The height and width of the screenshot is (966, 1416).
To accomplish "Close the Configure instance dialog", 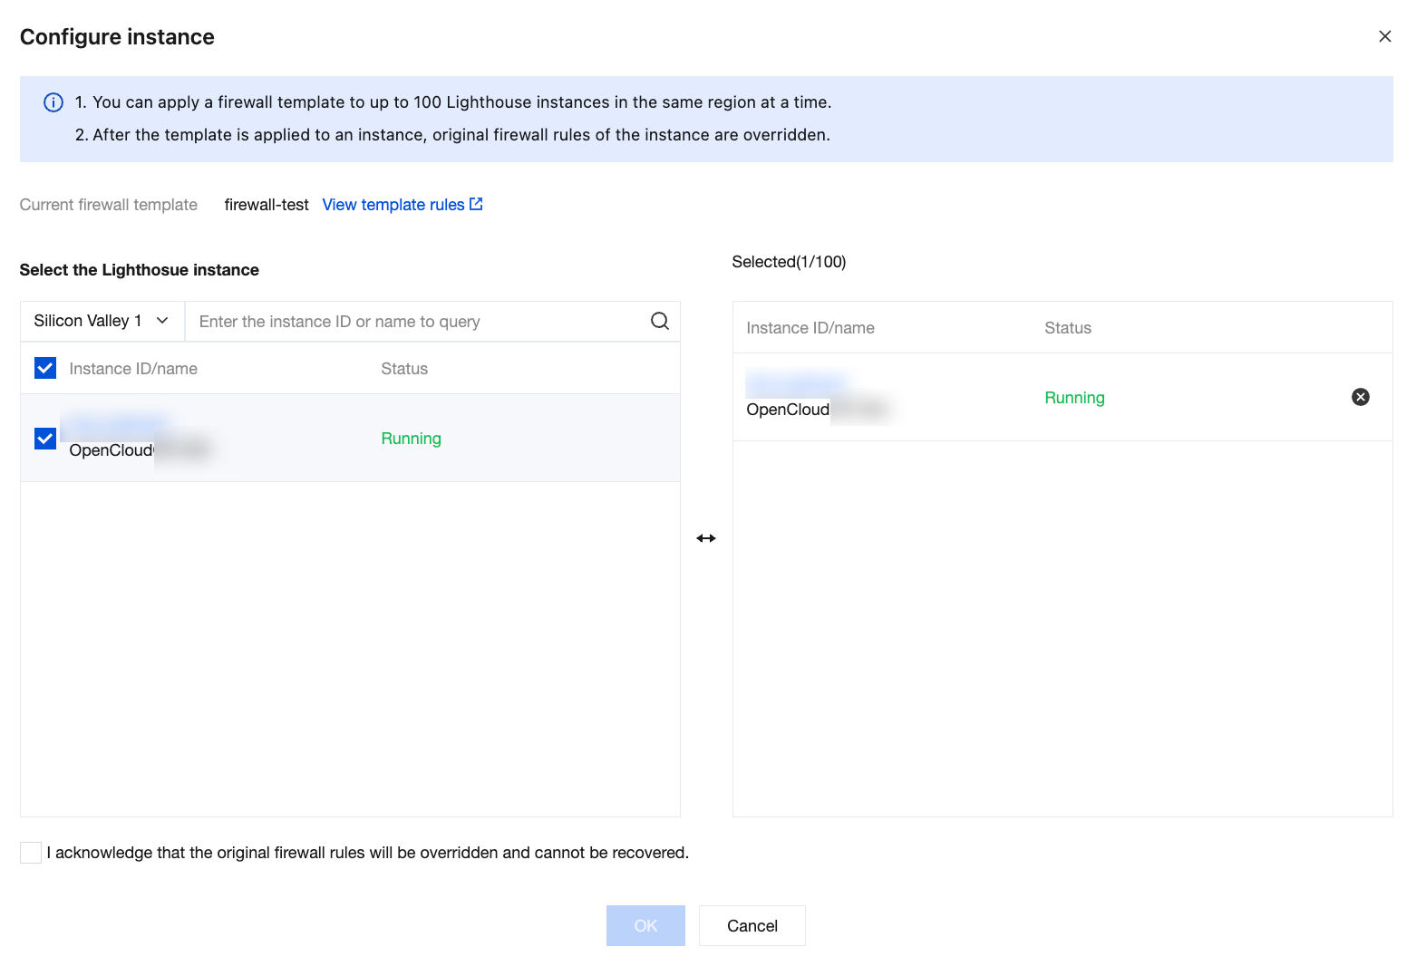I will point(1384,36).
